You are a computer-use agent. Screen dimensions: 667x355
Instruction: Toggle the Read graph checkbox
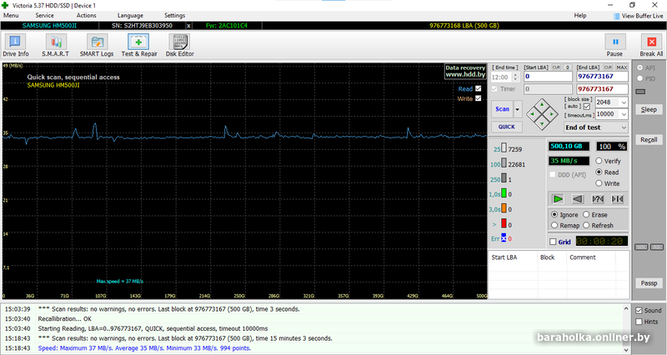pos(478,88)
